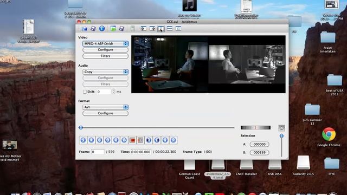Open the Audio codec Copy dropdown
This screenshot has height=195, width=347.
105,72
